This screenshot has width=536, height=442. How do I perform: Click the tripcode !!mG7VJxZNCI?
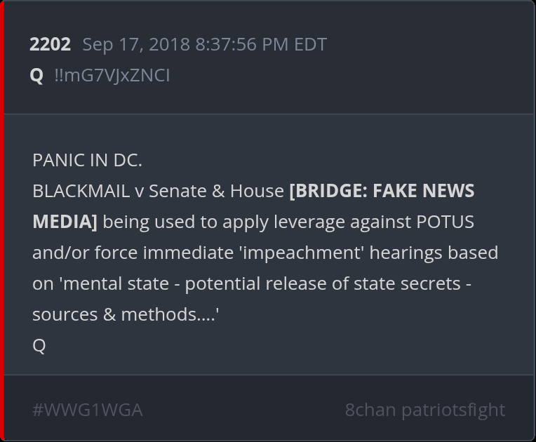pyautogui.click(x=112, y=75)
